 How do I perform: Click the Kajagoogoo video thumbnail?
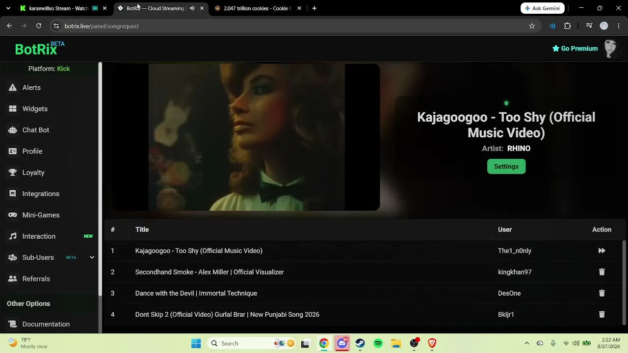tap(246, 137)
